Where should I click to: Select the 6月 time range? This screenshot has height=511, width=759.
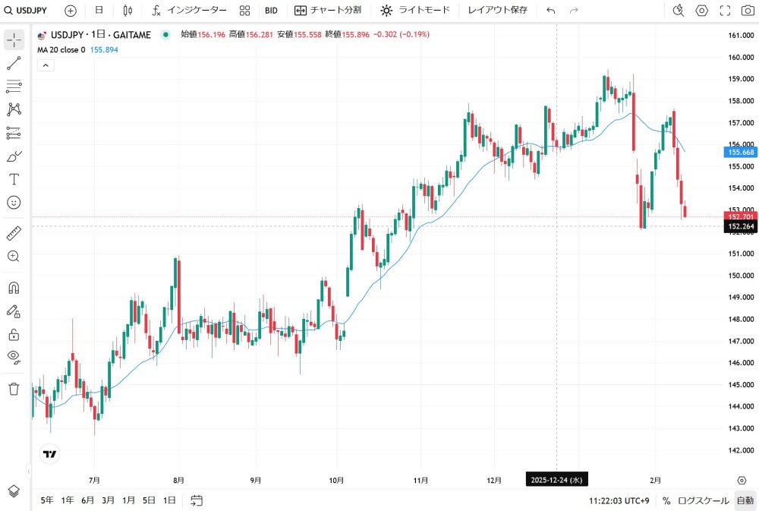(x=88, y=500)
